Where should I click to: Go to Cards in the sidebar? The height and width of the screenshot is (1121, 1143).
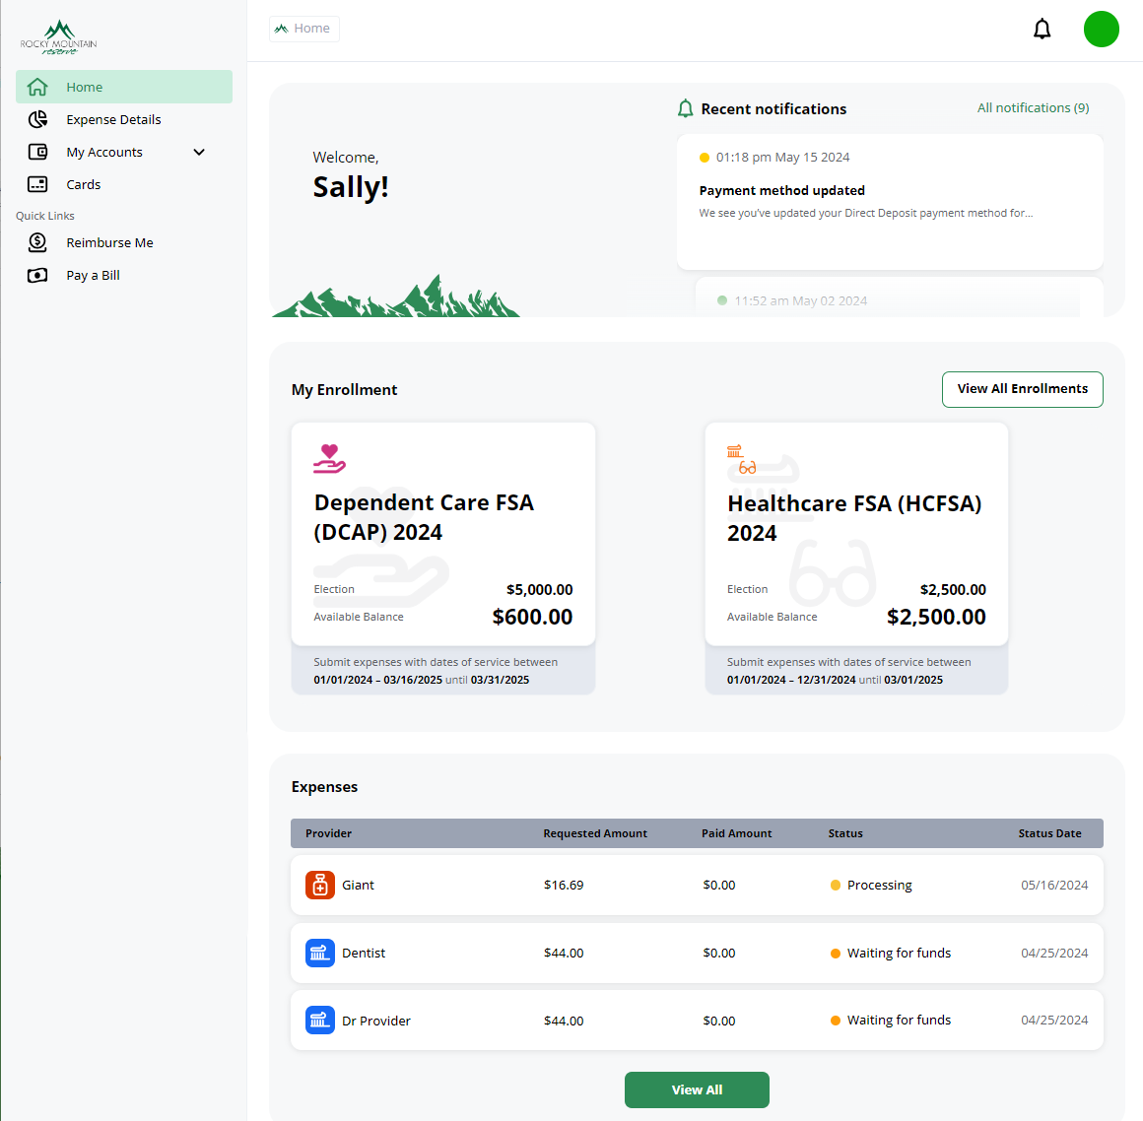(84, 184)
